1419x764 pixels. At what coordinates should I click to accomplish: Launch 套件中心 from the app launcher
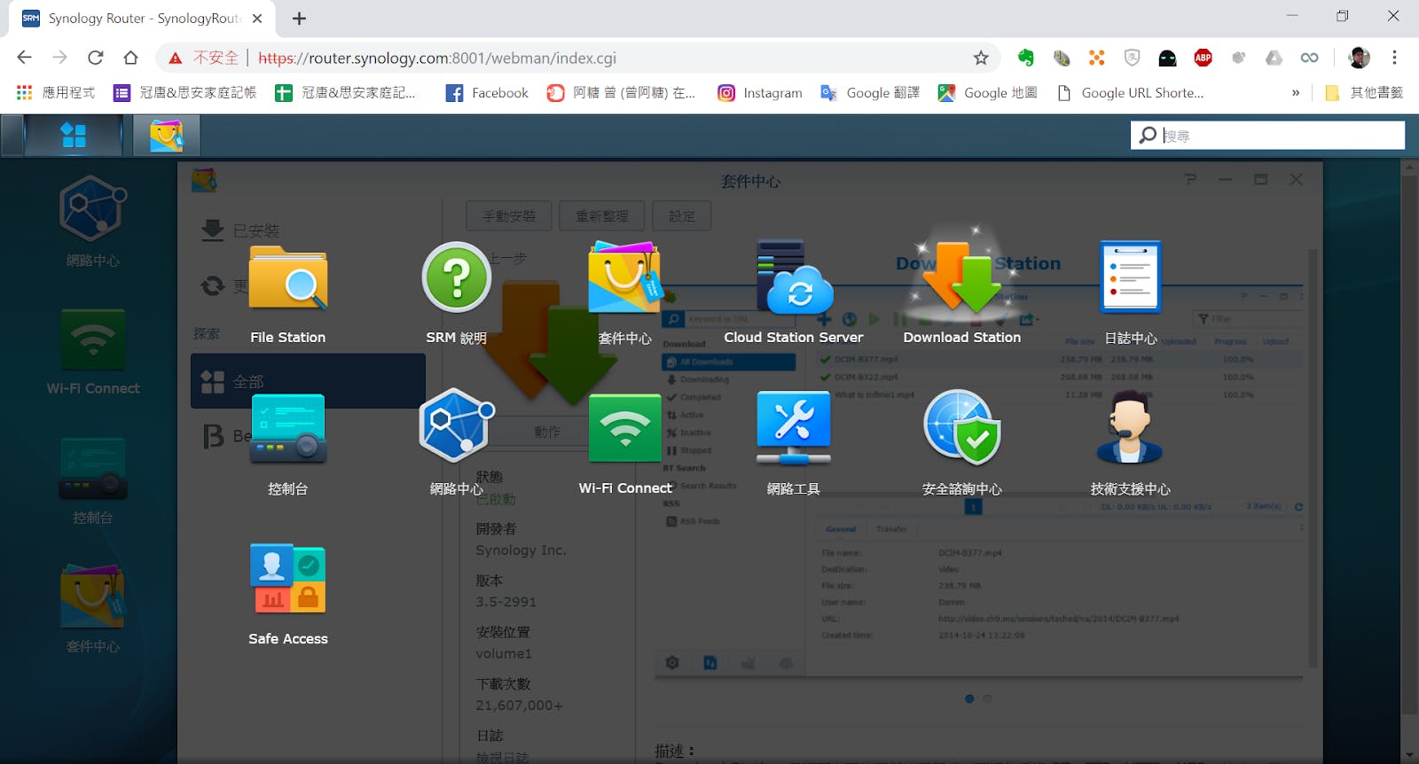click(x=624, y=295)
